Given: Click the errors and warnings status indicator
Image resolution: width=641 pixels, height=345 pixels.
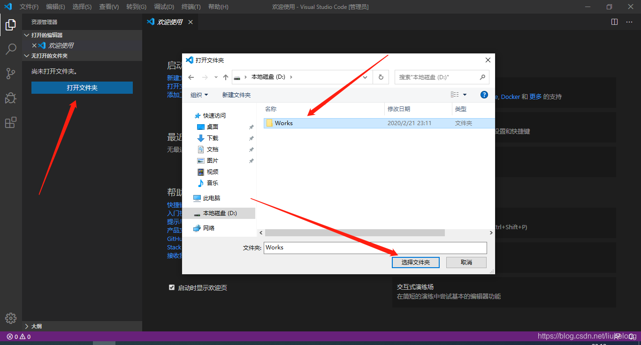Looking at the screenshot, I should click(19, 337).
